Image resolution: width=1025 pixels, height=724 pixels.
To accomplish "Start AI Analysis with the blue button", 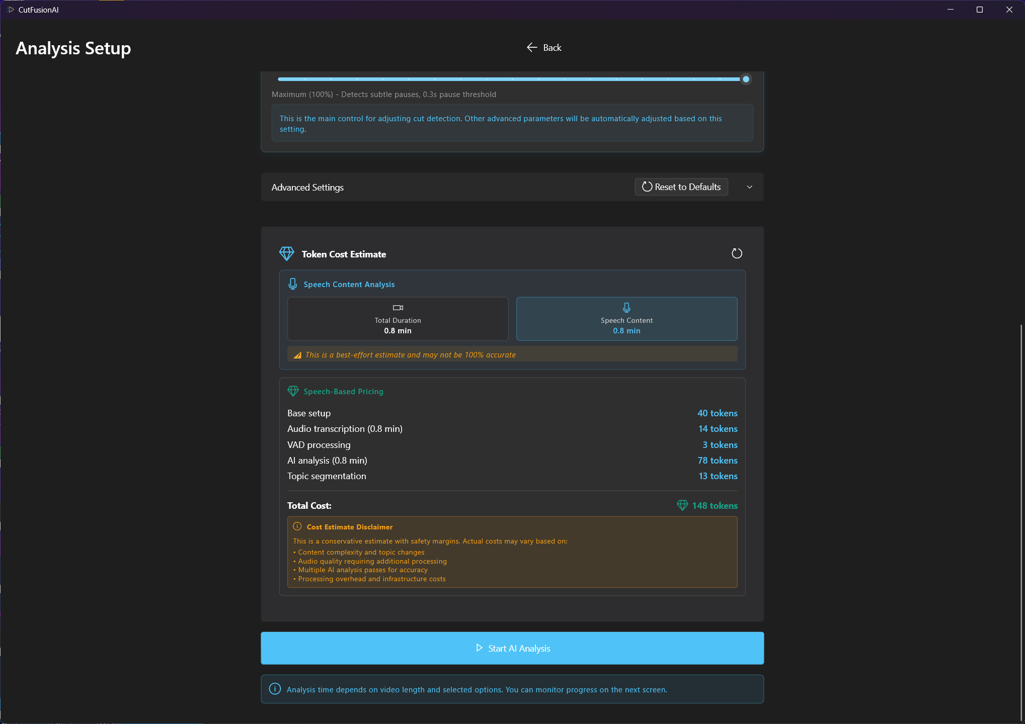I will pos(512,648).
